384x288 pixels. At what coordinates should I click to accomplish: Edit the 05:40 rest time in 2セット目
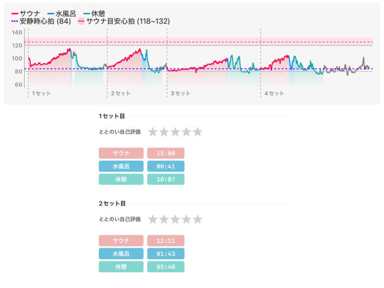(166, 267)
